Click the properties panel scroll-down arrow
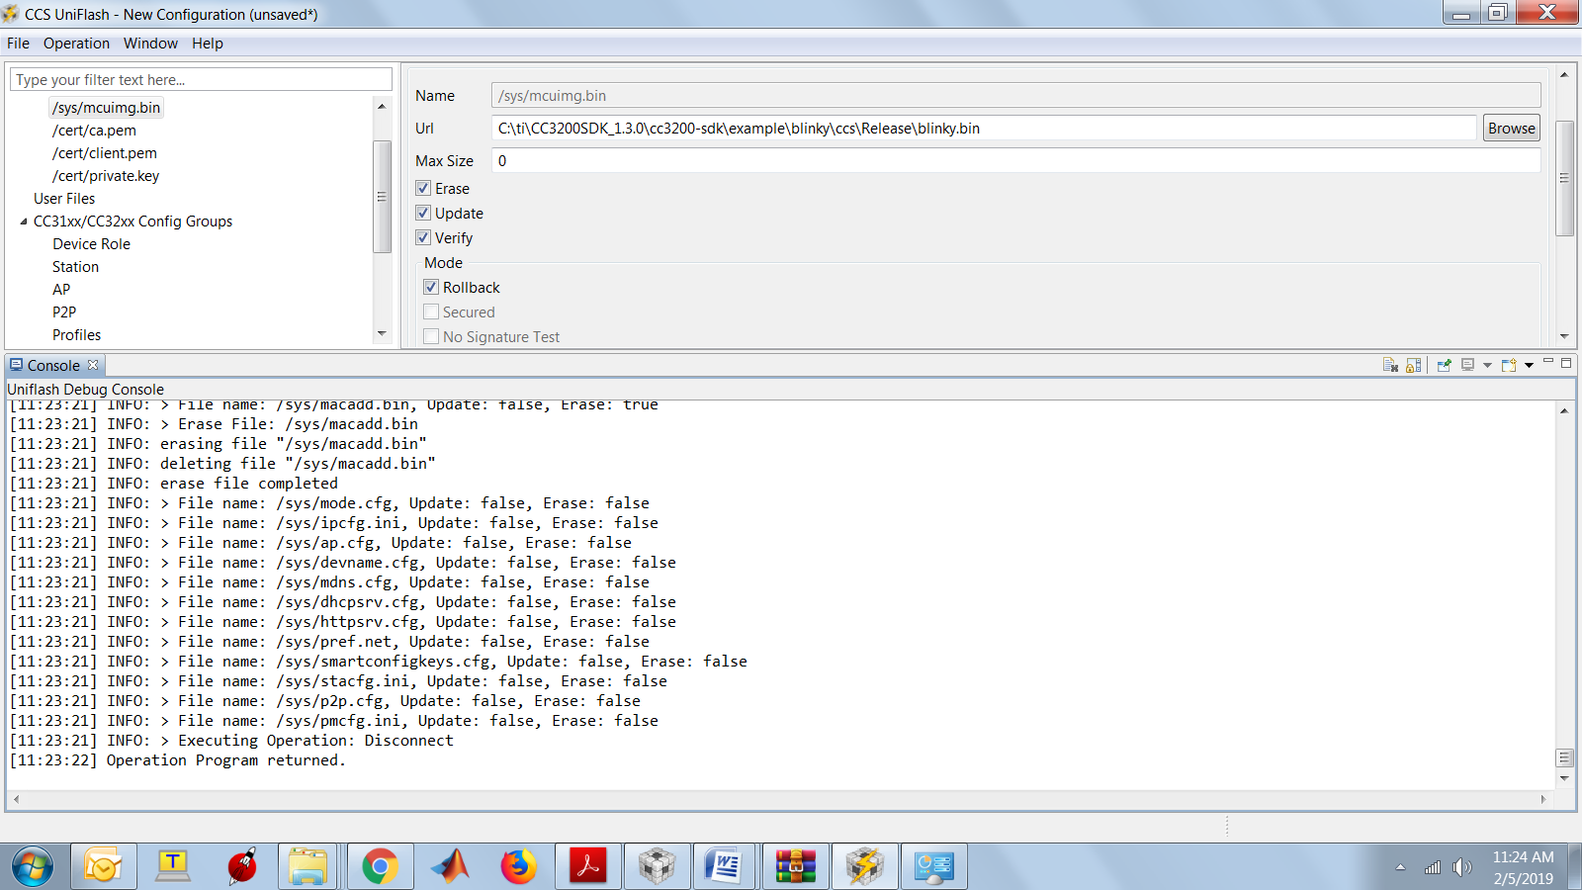The image size is (1582, 890). click(x=1564, y=336)
